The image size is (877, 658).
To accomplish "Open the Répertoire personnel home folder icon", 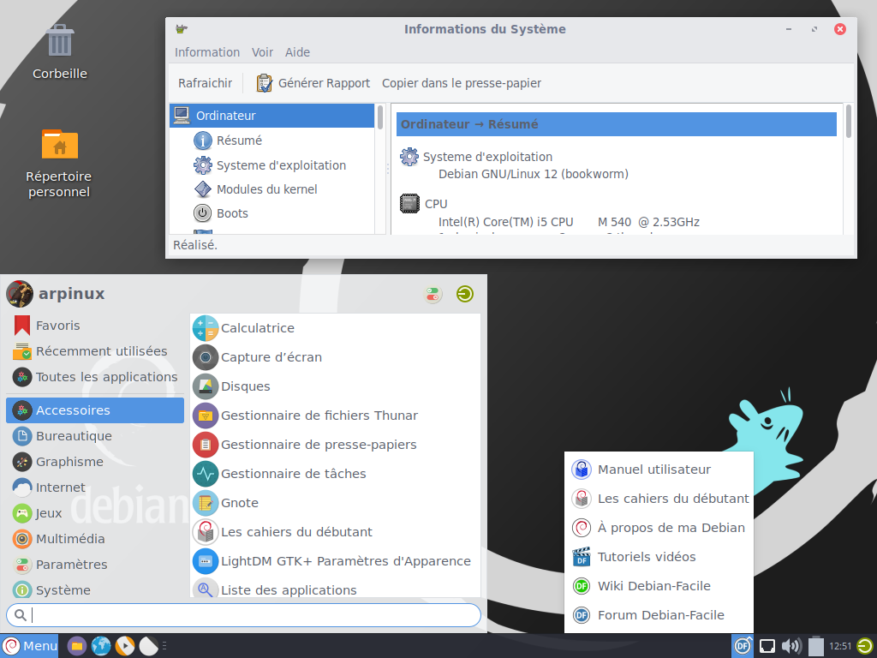I will pyautogui.click(x=60, y=144).
